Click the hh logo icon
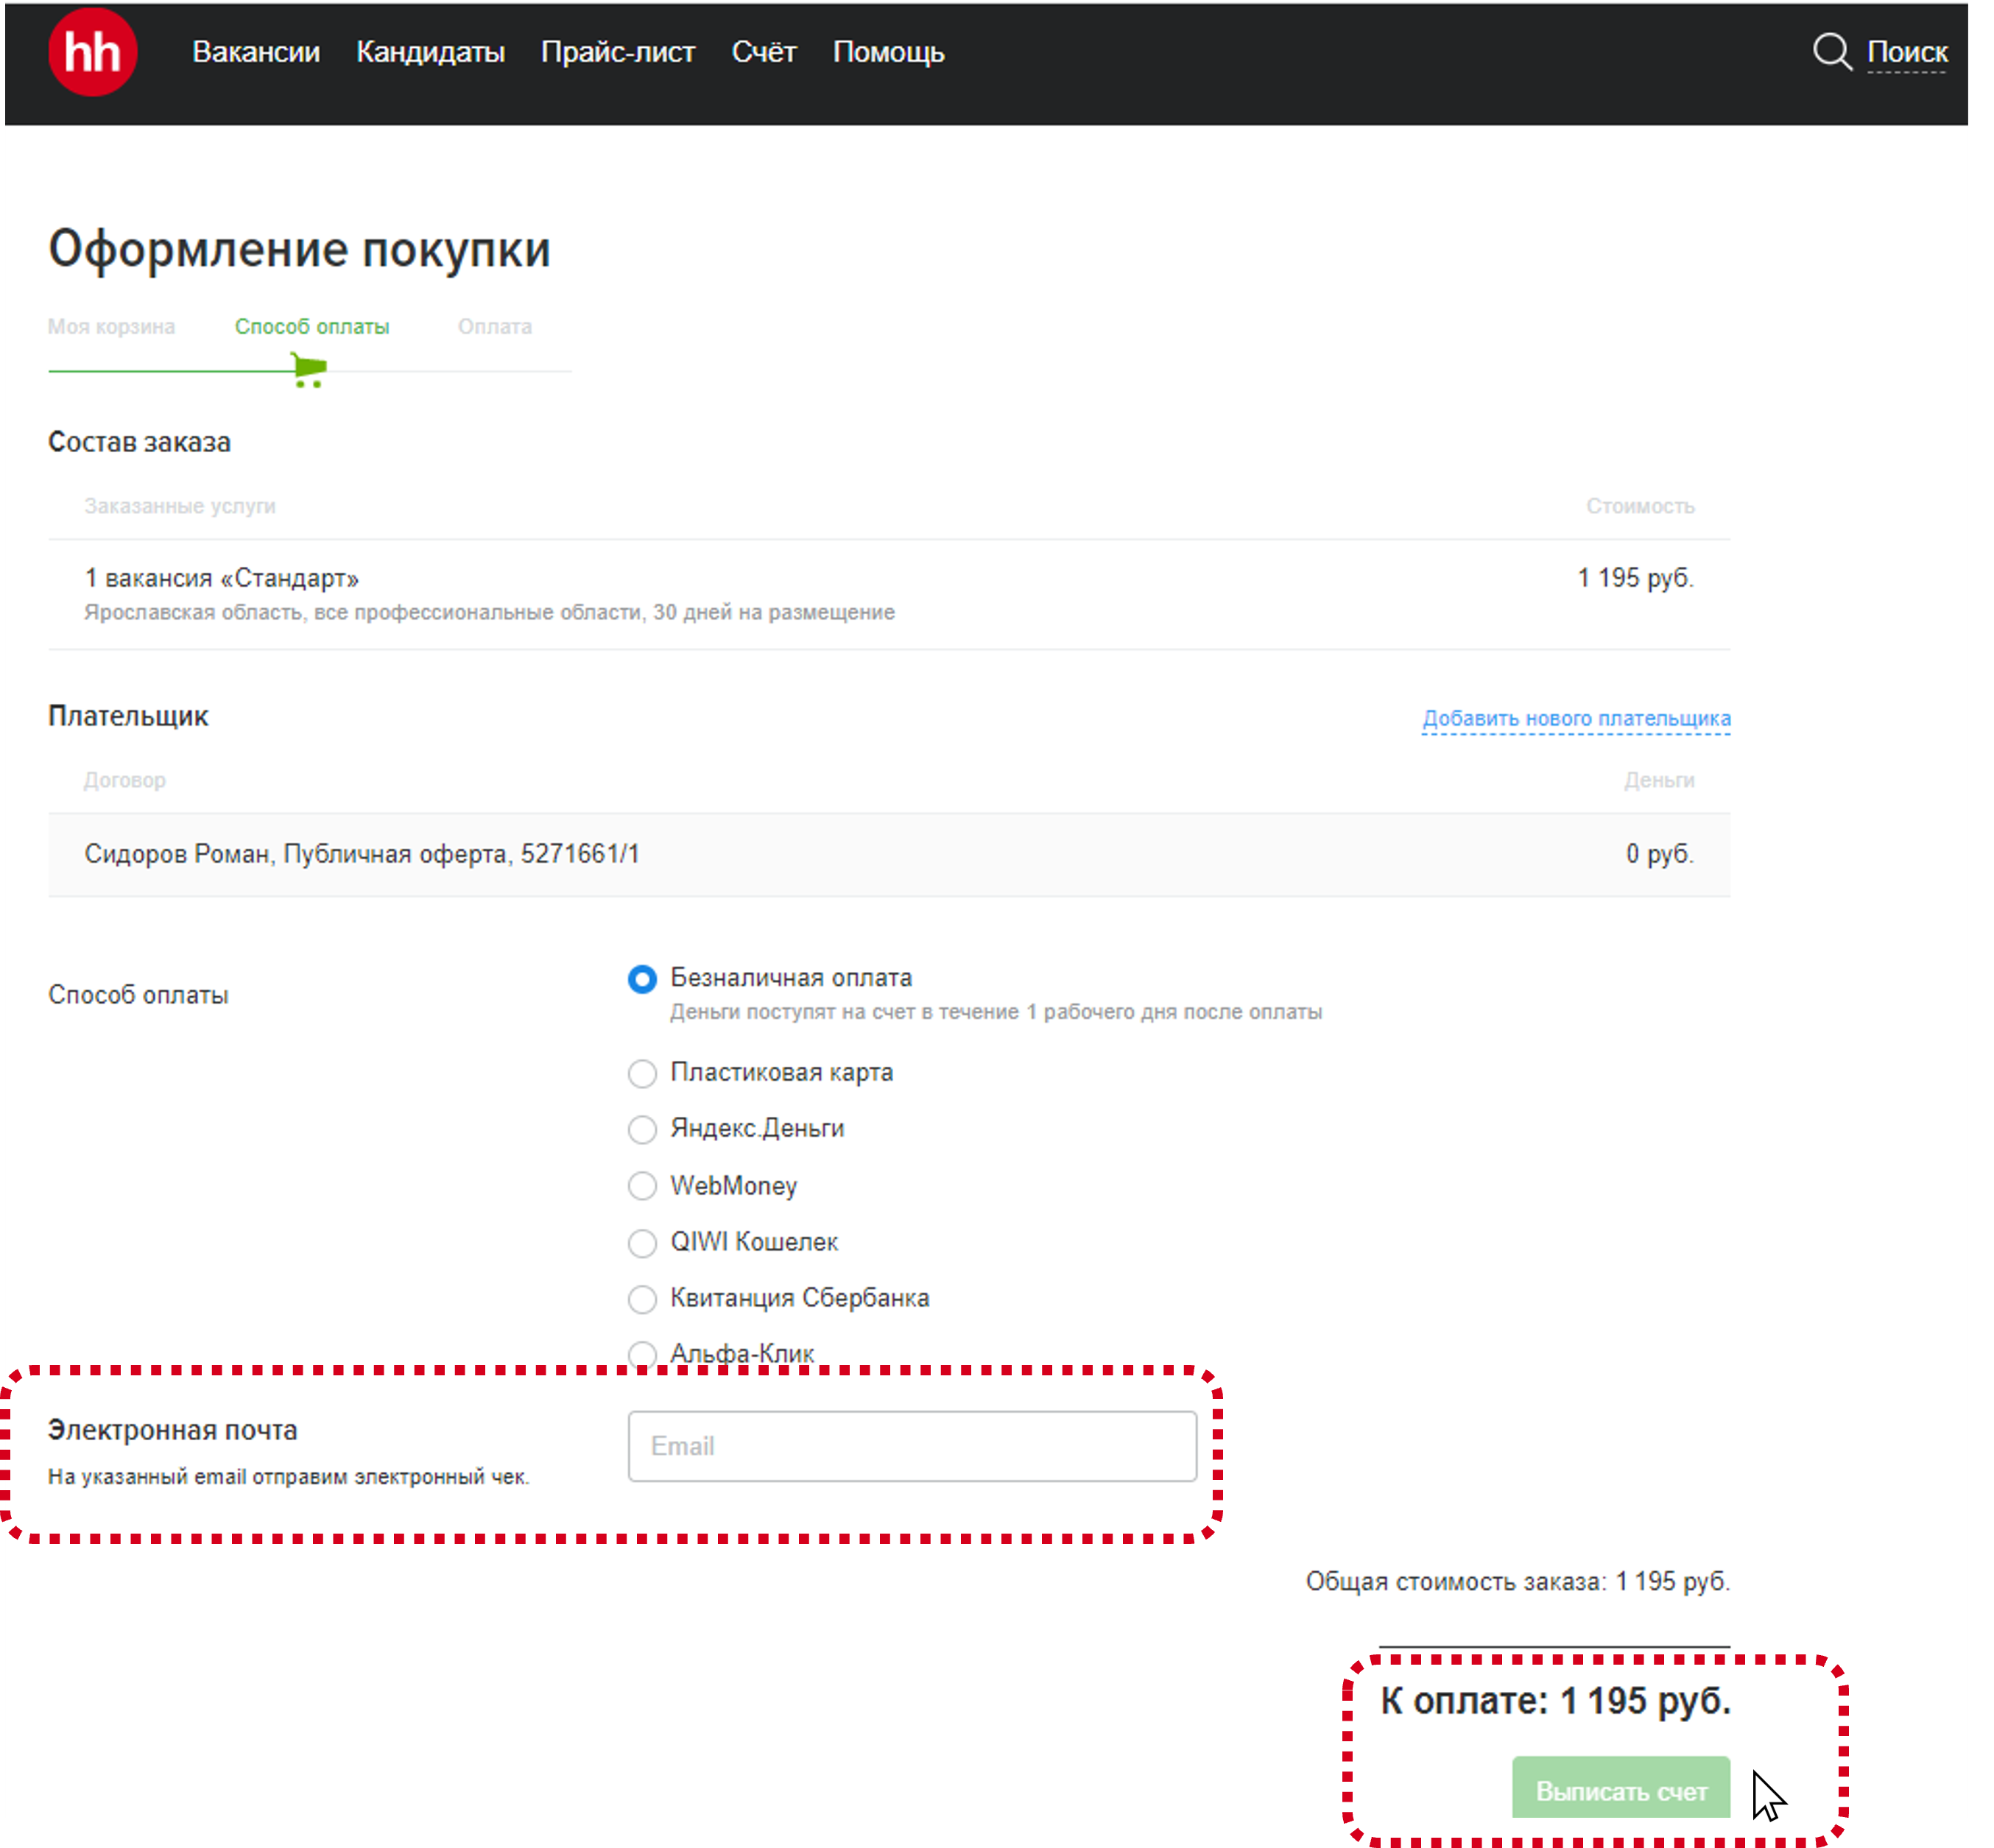The width and height of the screenshot is (1994, 1848). tap(92, 52)
